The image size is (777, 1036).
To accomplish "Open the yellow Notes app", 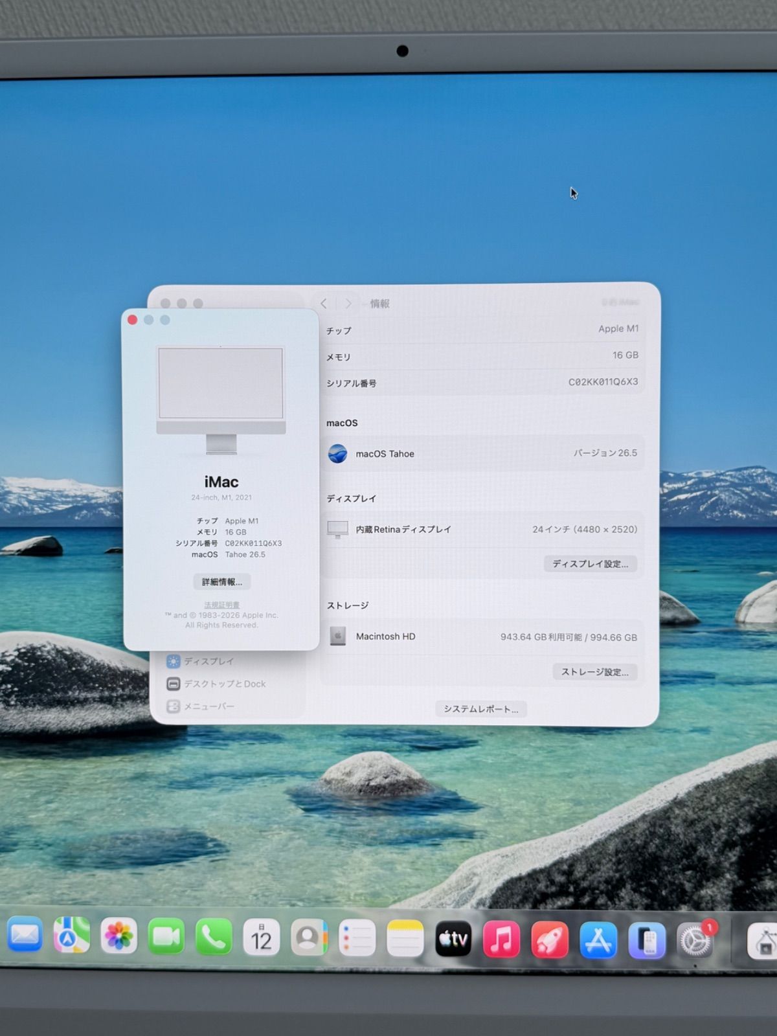I will pos(405,939).
